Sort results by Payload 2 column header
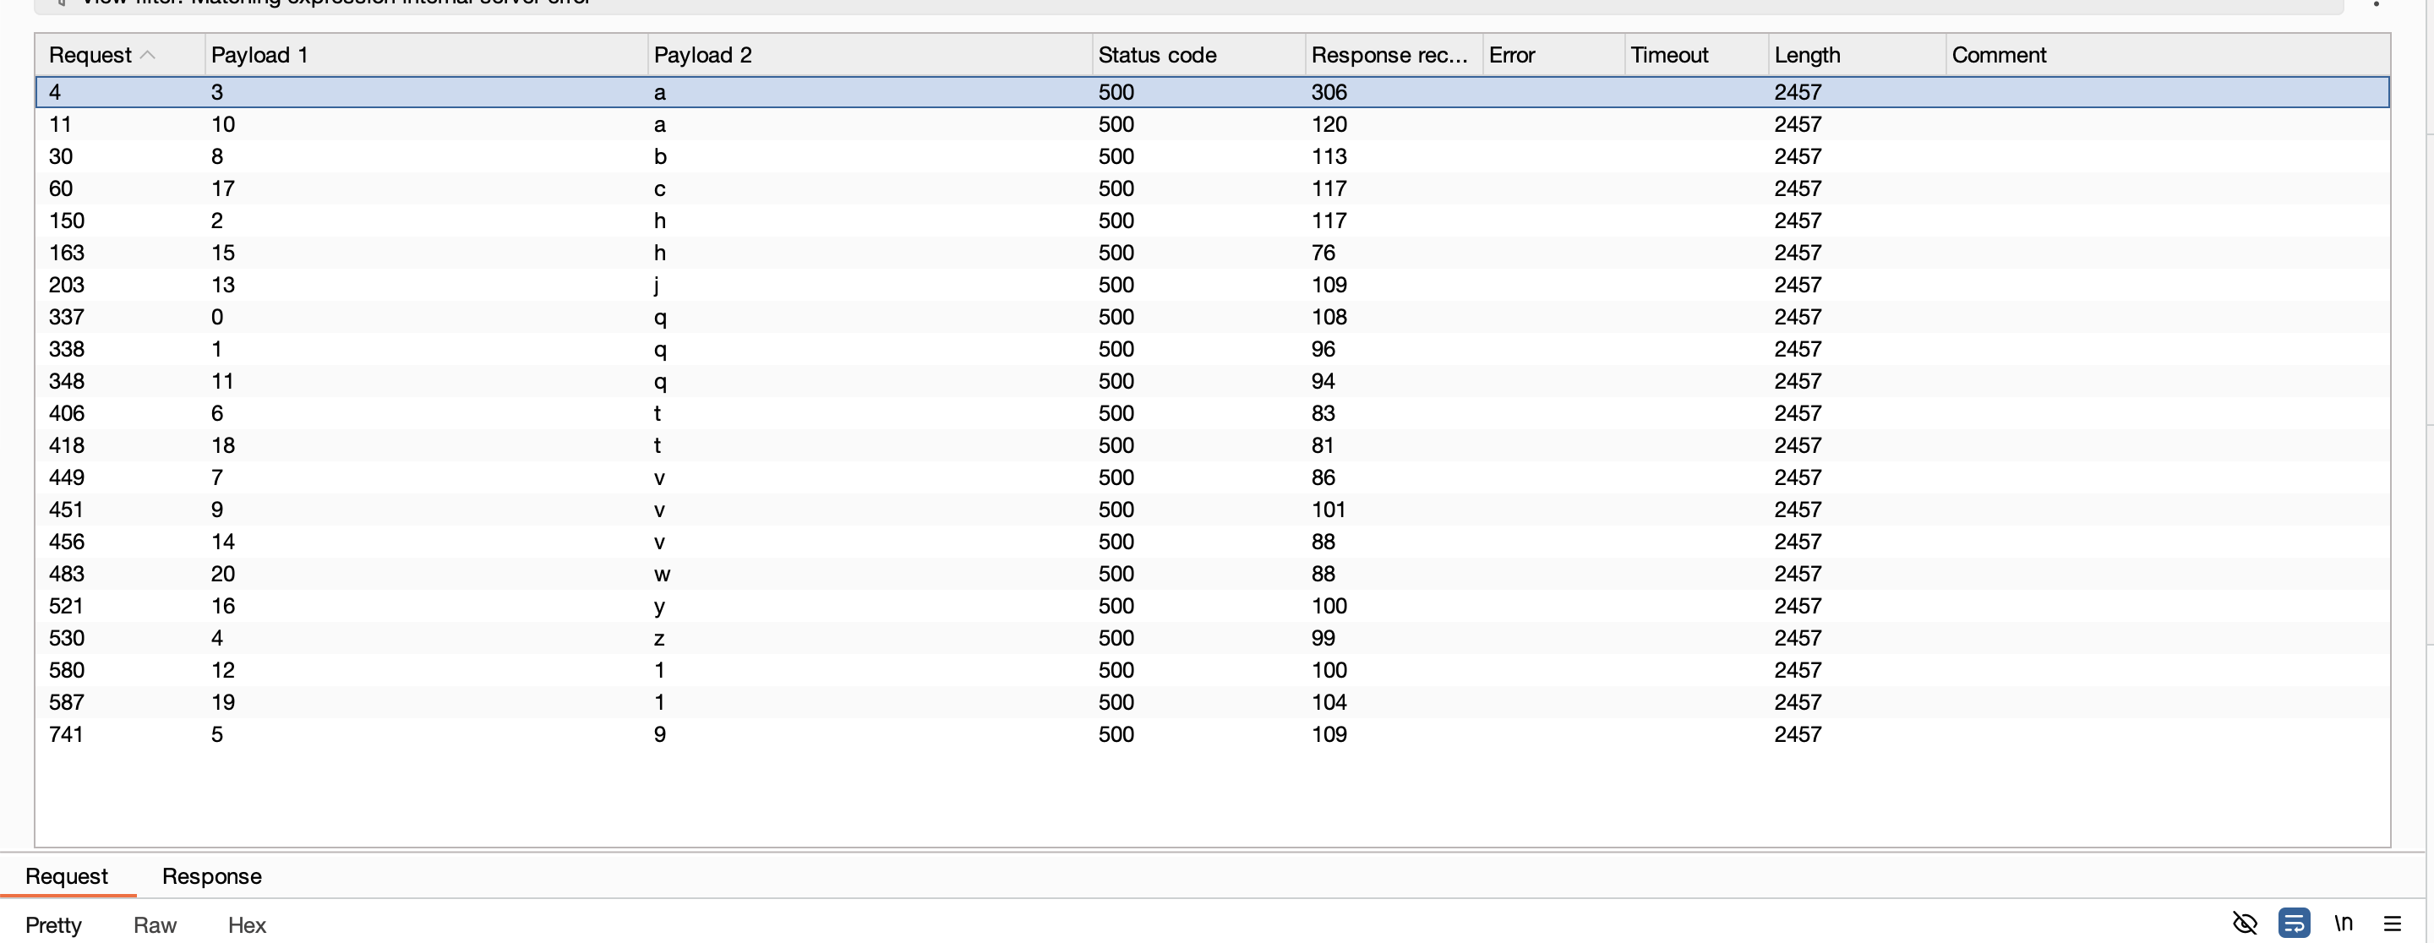 870,55
